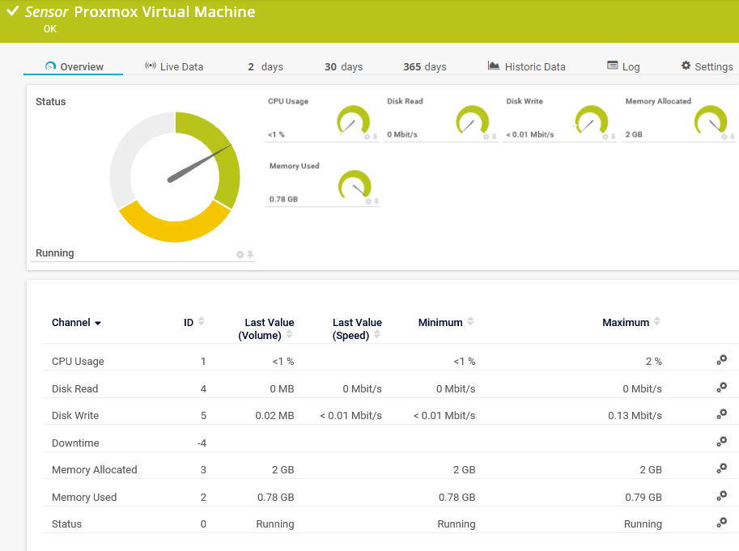Click the Memory Used row in table
Screen dimensions: 739x551
coord(84,497)
